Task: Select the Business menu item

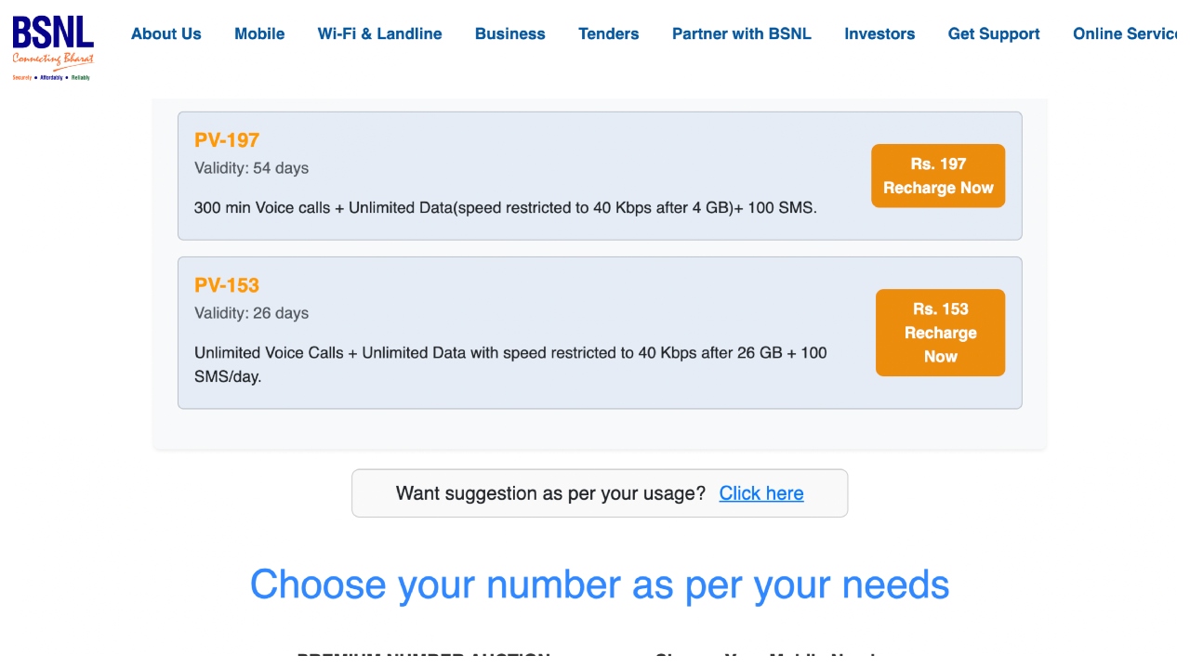Action: coord(509,33)
